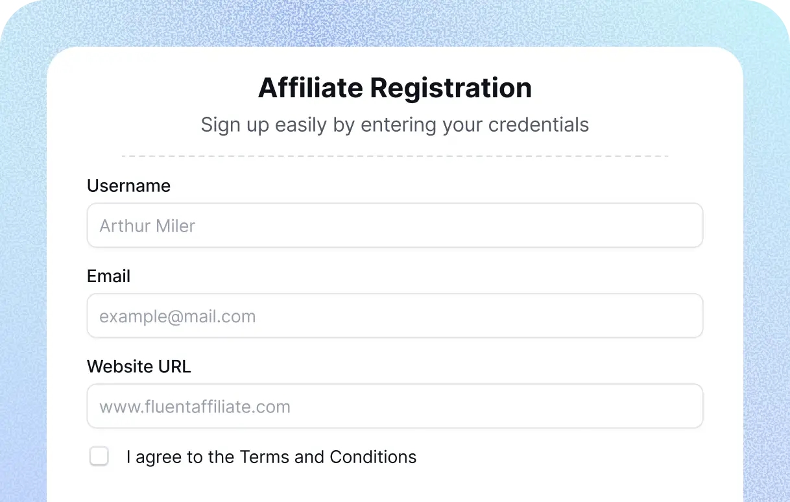
Task: Click the Website URL field label
Action: point(139,366)
